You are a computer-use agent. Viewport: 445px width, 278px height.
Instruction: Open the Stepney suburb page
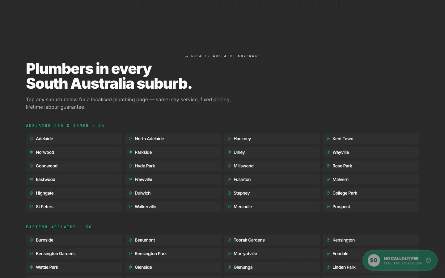(272, 193)
